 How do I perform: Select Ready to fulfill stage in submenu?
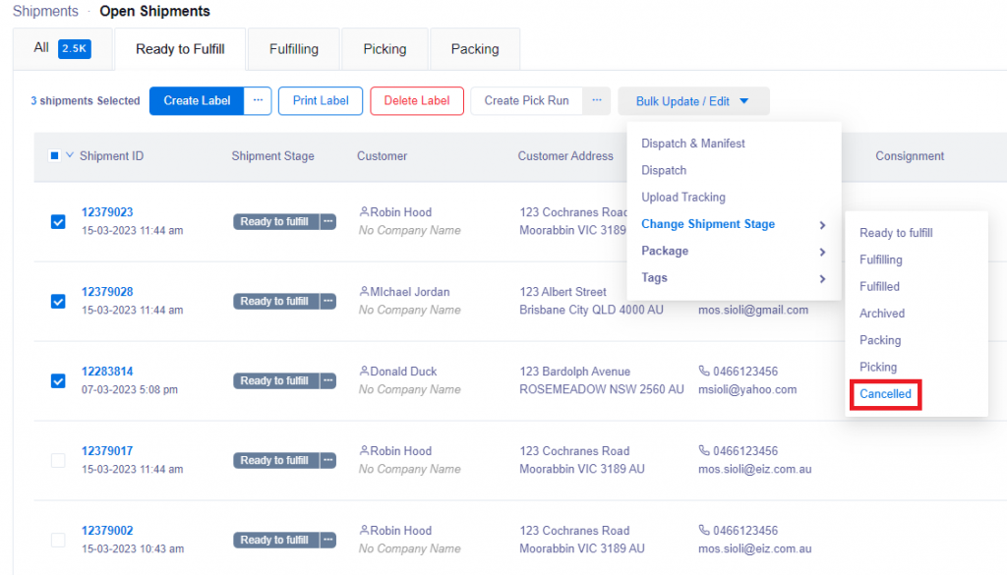(x=896, y=233)
